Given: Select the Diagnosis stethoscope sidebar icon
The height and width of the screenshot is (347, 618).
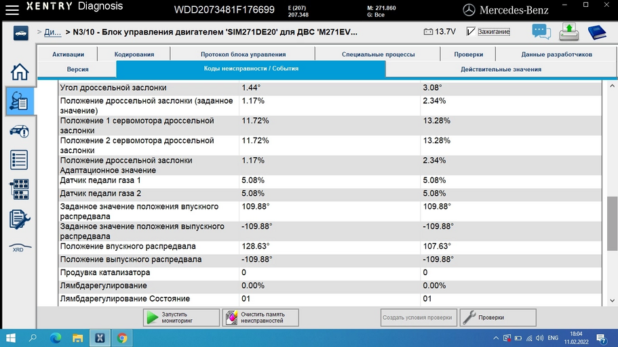Looking at the screenshot, I should click(x=19, y=101).
